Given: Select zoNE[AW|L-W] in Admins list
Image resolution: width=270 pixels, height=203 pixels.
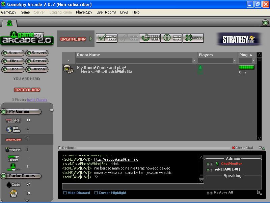Looking at the screenshot, I should [x=227, y=170].
